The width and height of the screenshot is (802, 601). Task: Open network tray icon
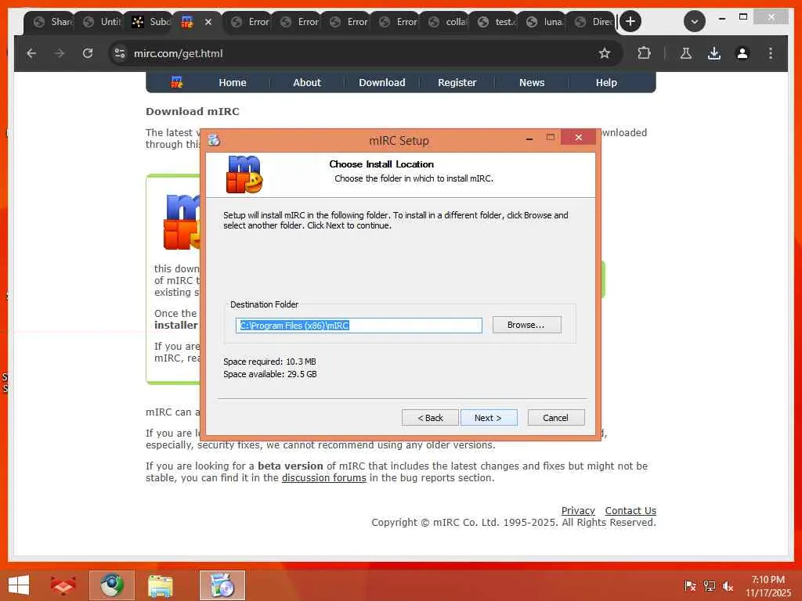tap(710, 585)
